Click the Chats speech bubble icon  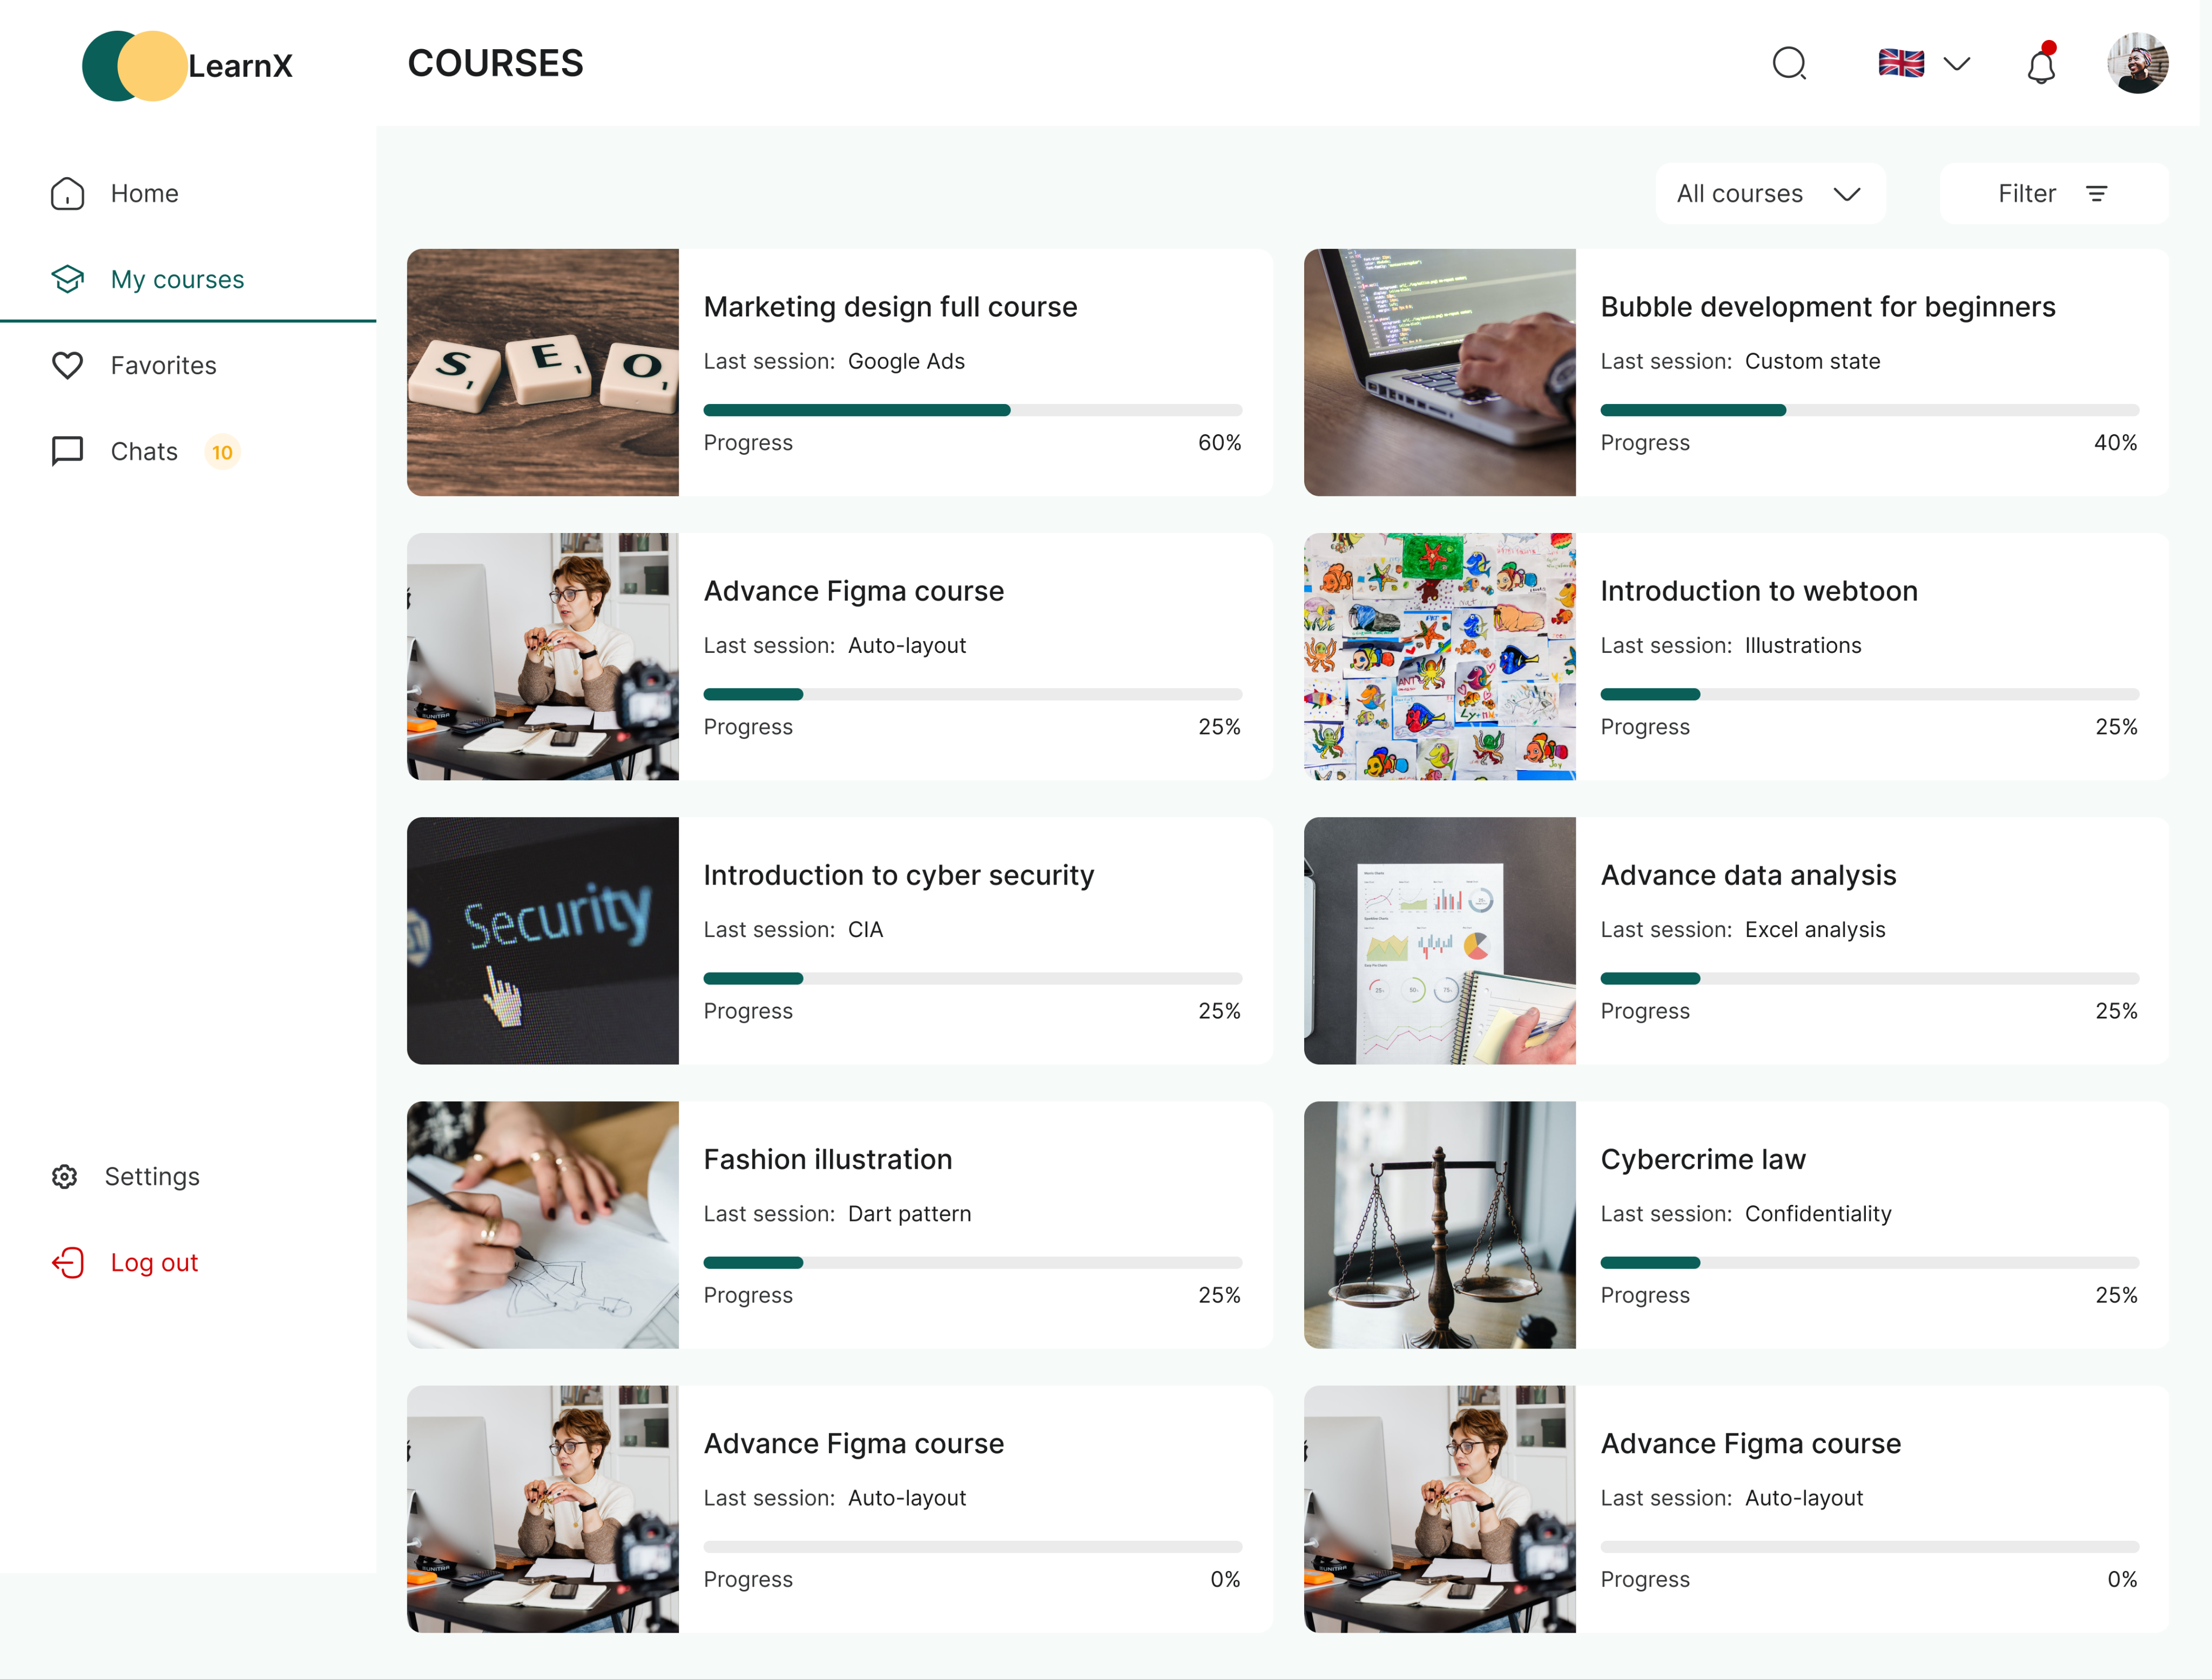pos(67,451)
